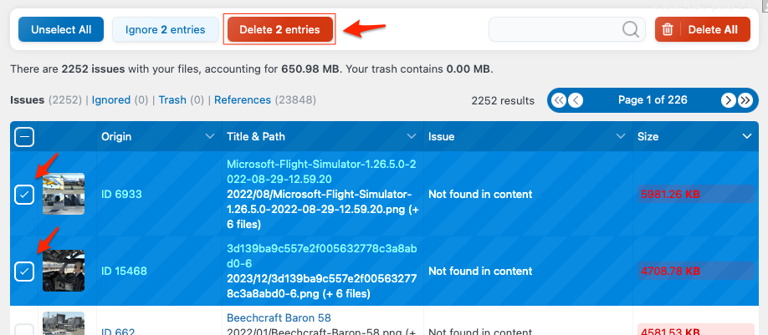Go to the previous page
The height and width of the screenshot is (335, 768).
point(576,100)
